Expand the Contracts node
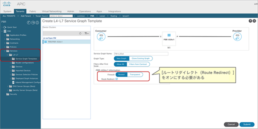The width and height of the screenshot is (258, 129). 5,43
